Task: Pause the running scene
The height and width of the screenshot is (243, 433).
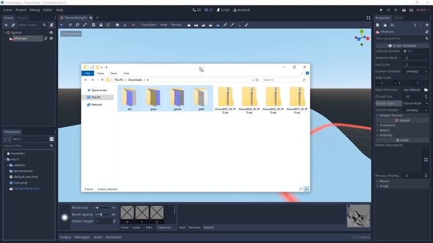Action: click(388, 10)
